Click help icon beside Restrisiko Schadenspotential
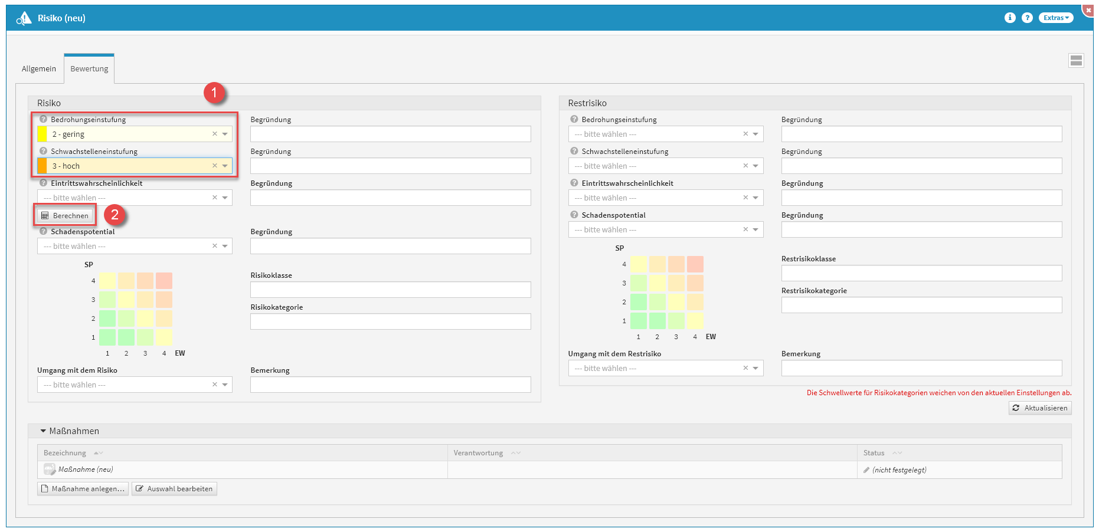The image size is (1099, 532). tap(574, 215)
